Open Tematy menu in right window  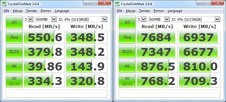[145, 11]
